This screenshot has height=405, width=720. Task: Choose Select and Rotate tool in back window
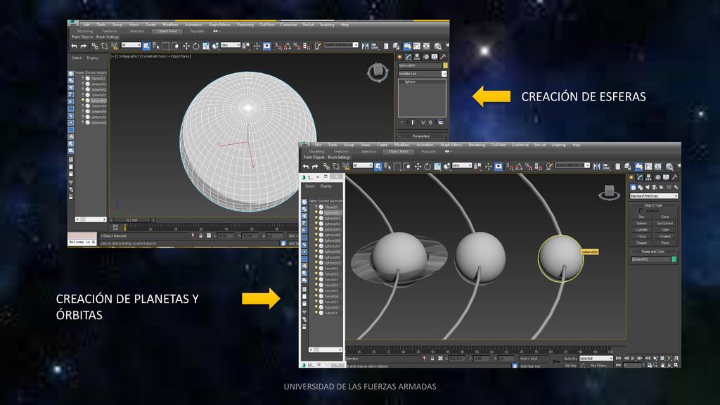(x=195, y=46)
